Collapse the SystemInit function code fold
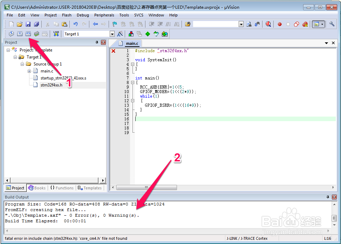341x244 pixels. (x=133, y=64)
